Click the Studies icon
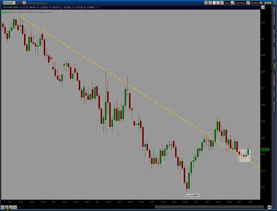The width and height of the screenshot is (277, 211). 248,3
